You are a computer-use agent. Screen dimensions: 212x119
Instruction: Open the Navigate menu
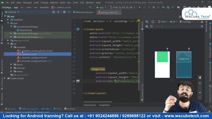27,3
